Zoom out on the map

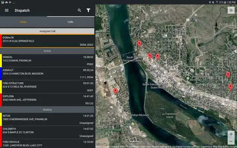pos(231,141)
